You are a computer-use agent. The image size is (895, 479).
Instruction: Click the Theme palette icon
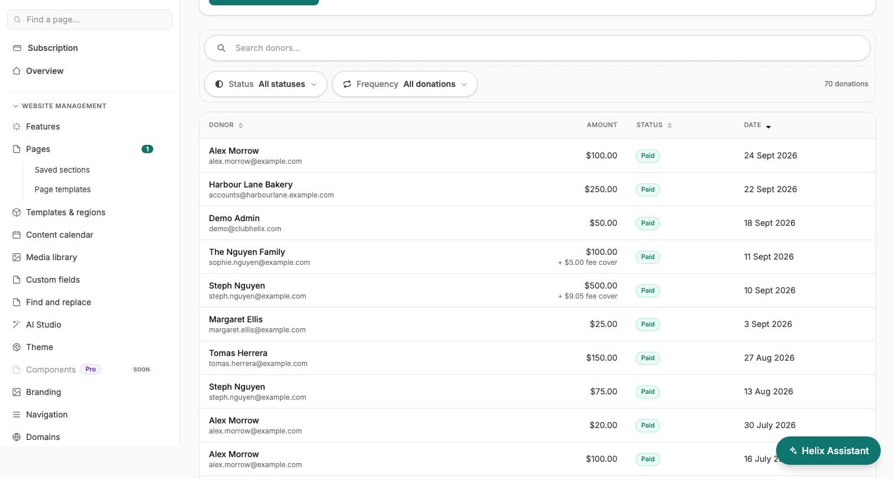17,347
